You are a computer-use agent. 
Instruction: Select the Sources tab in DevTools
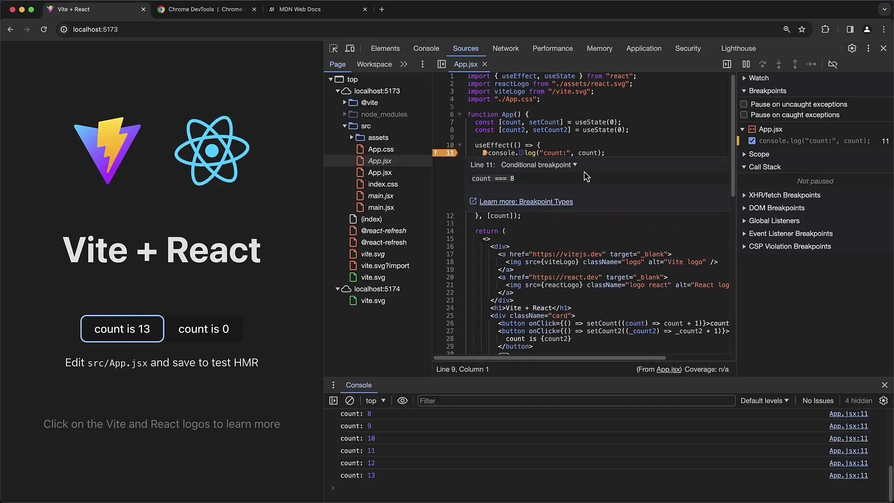tap(466, 48)
